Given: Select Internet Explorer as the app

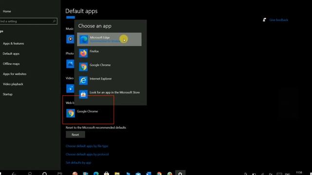Looking at the screenshot, I should point(109,81).
